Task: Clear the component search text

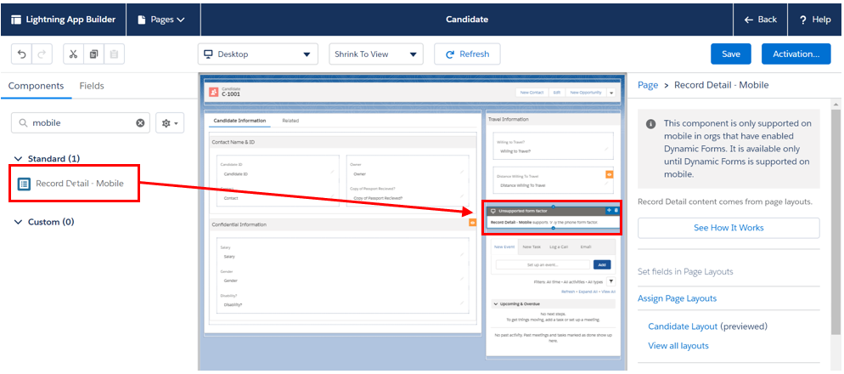Action: pyautogui.click(x=140, y=123)
